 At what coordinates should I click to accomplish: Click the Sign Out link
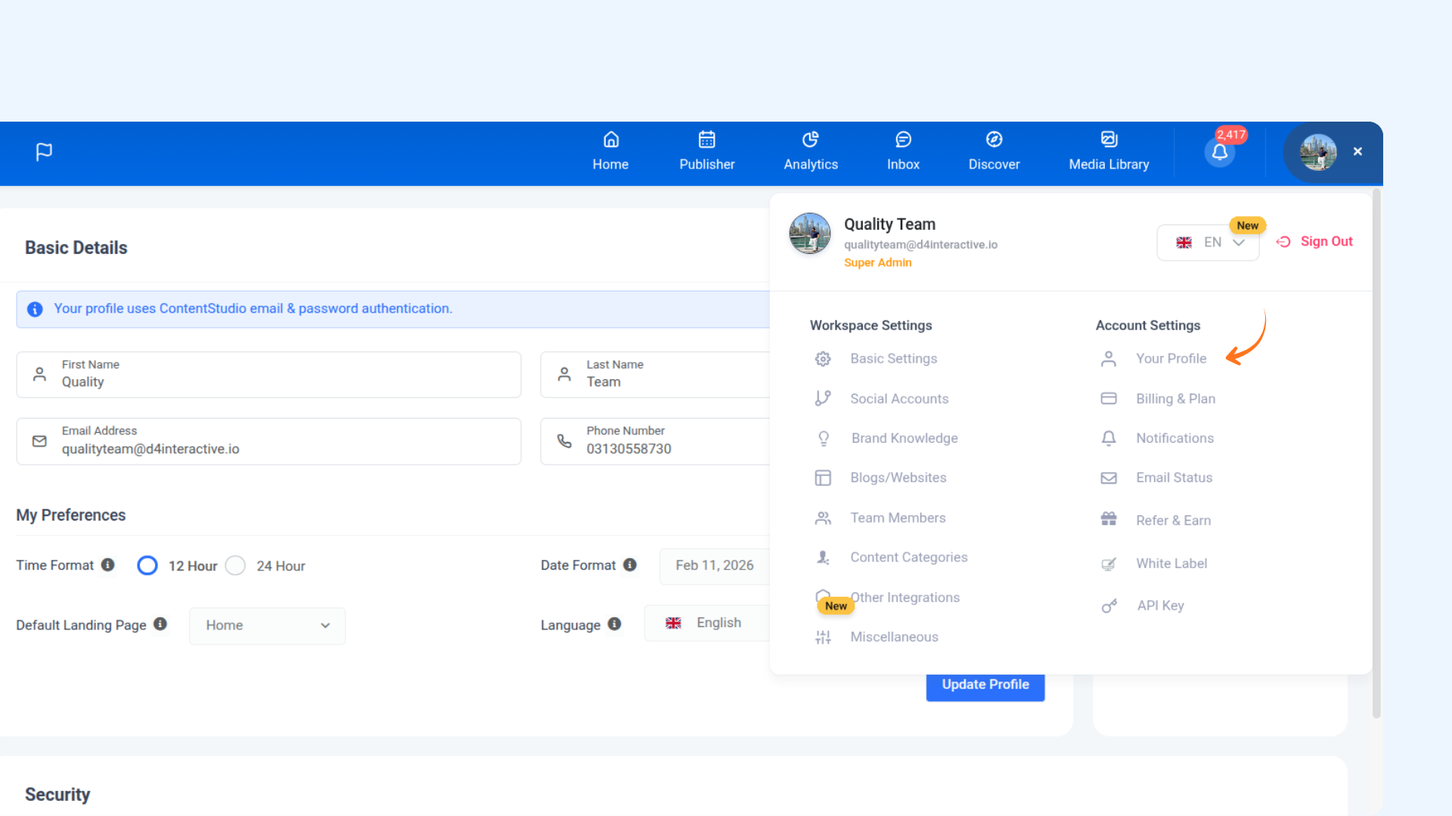(x=1314, y=242)
